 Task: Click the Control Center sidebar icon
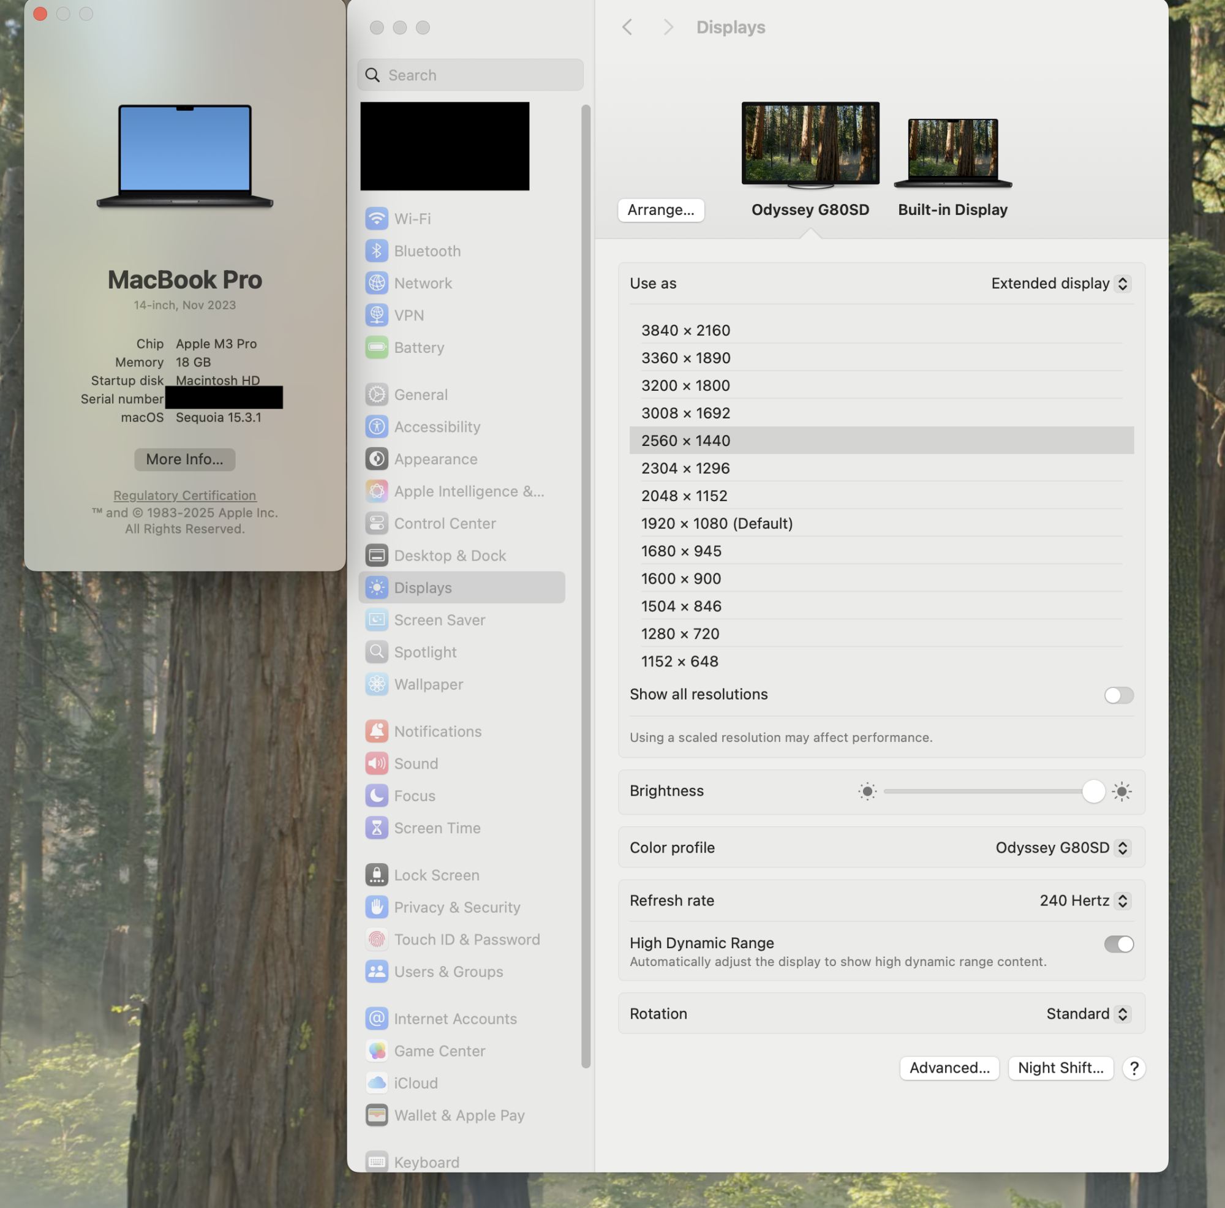click(377, 524)
